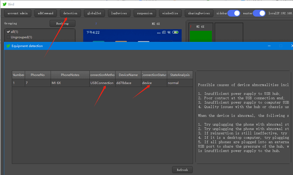
Task: Click the Equipment detection window bird icon
Action: (x=8, y=46)
